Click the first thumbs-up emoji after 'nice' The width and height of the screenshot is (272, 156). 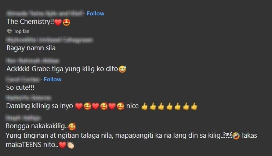click(145, 106)
